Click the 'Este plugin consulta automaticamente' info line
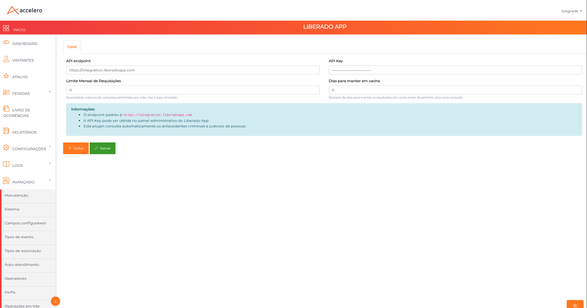Screen dimensions: 587x308 (164, 126)
